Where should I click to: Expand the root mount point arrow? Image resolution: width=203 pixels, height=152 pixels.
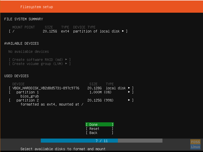[x=123, y=31]
